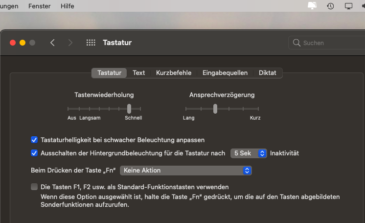Click the magnifying glass search icon
The width and height of the screenshot is (365, 223).
pyautogui.click(x=297, y=43)
